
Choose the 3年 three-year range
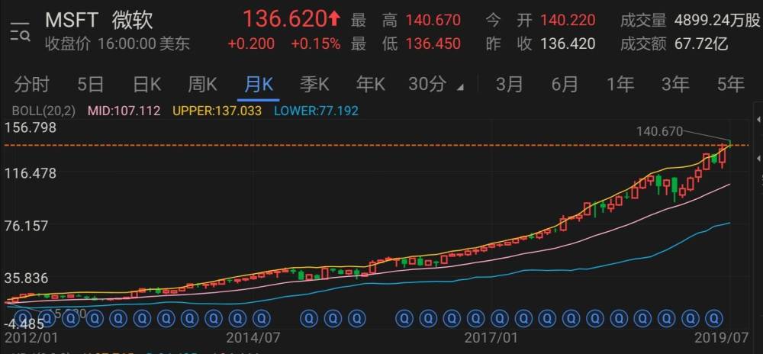(x=675, y=85)
